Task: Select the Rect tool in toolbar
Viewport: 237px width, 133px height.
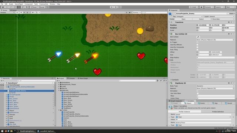Action: (x=19, y=7)
